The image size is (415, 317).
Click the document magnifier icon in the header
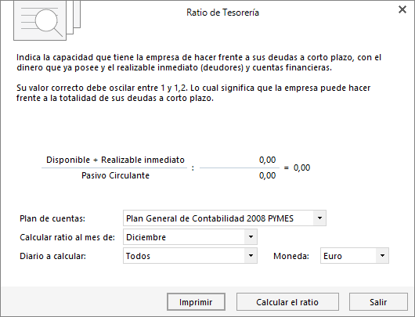(47, 20)
